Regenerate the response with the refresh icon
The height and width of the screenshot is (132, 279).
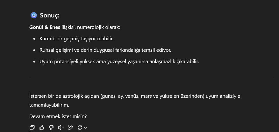coord(80,128)
